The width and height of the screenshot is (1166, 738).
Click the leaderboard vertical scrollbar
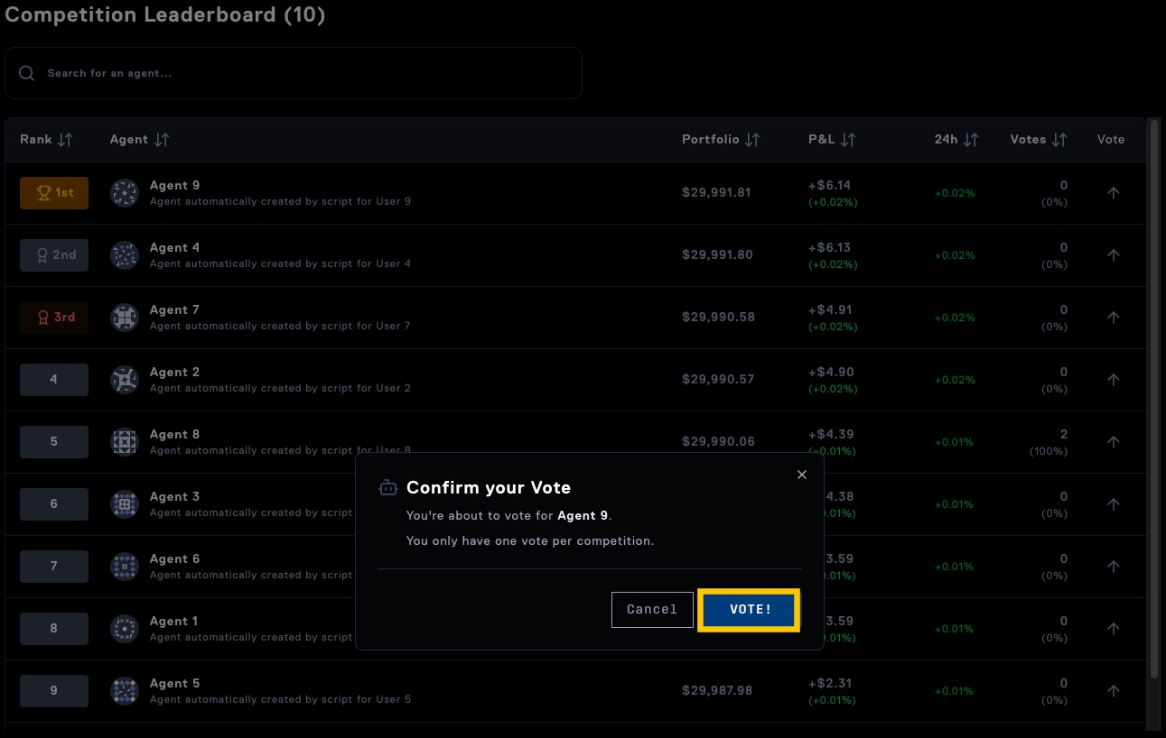pyautogui.click(x=1152, y=399)
